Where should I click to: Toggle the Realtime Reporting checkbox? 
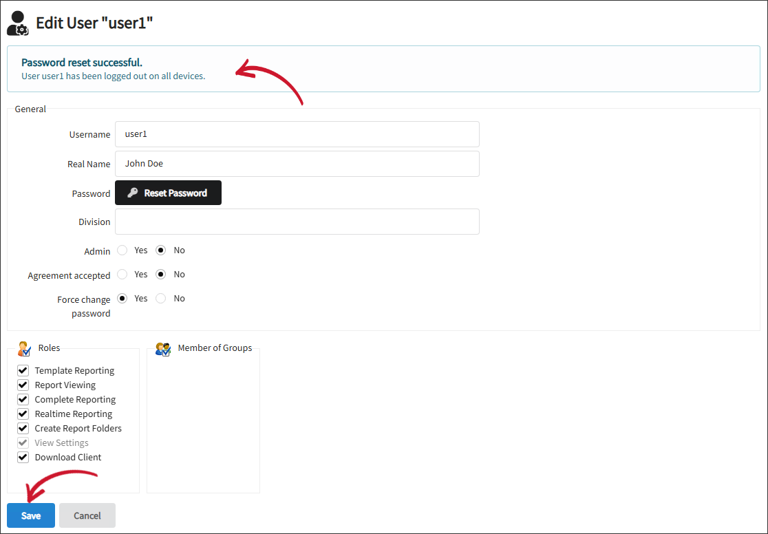[x=23, y=414]
